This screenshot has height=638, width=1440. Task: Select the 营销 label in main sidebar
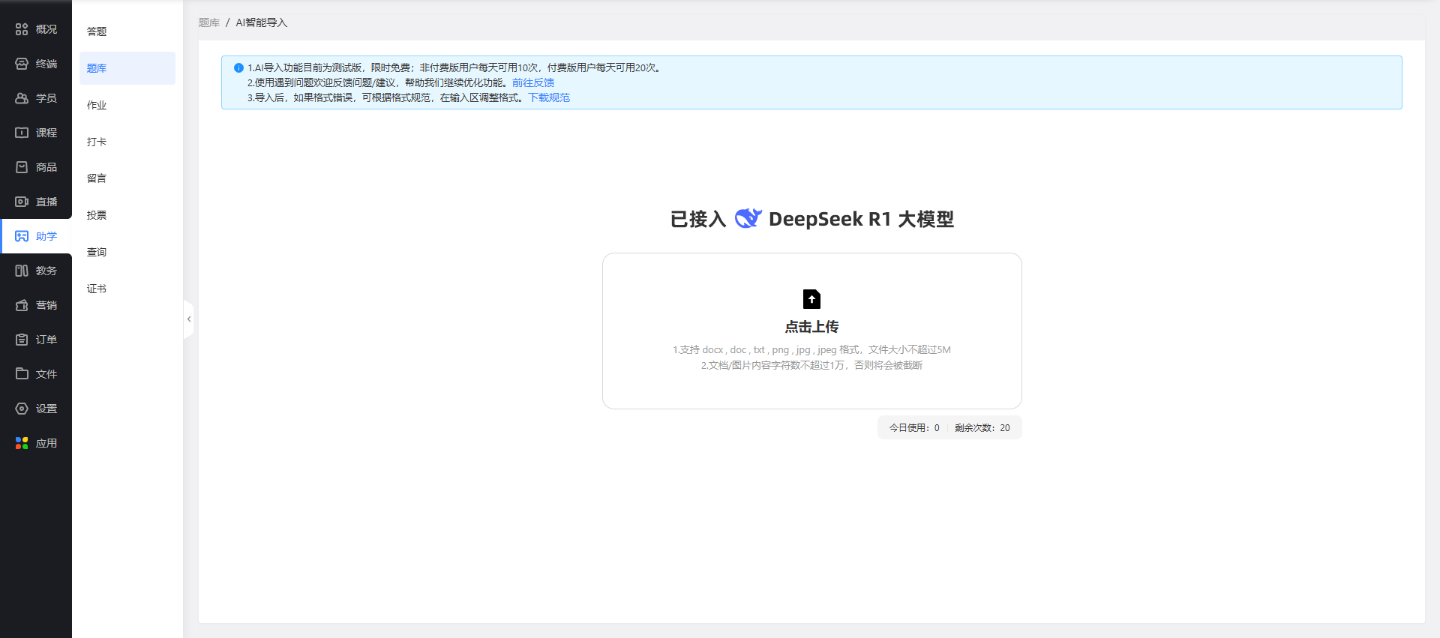(x=46, y=305)
